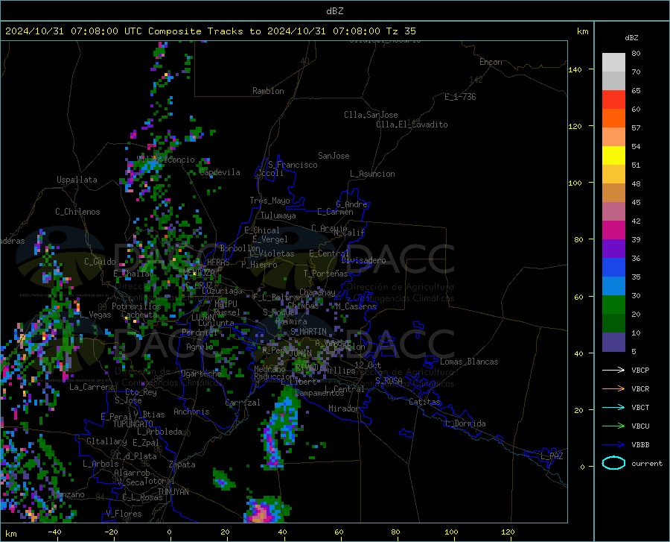Click the cyan VBCT arrow legend icon

[613, 407]
